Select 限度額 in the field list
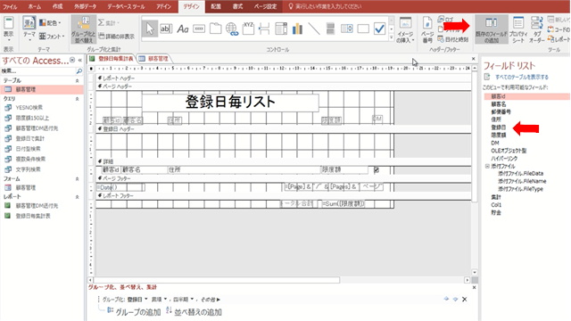Screen dimensions: 571x321 (x=499, y=135)
